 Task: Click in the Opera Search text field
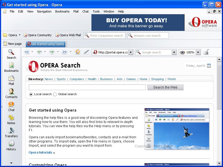(87, 87)
